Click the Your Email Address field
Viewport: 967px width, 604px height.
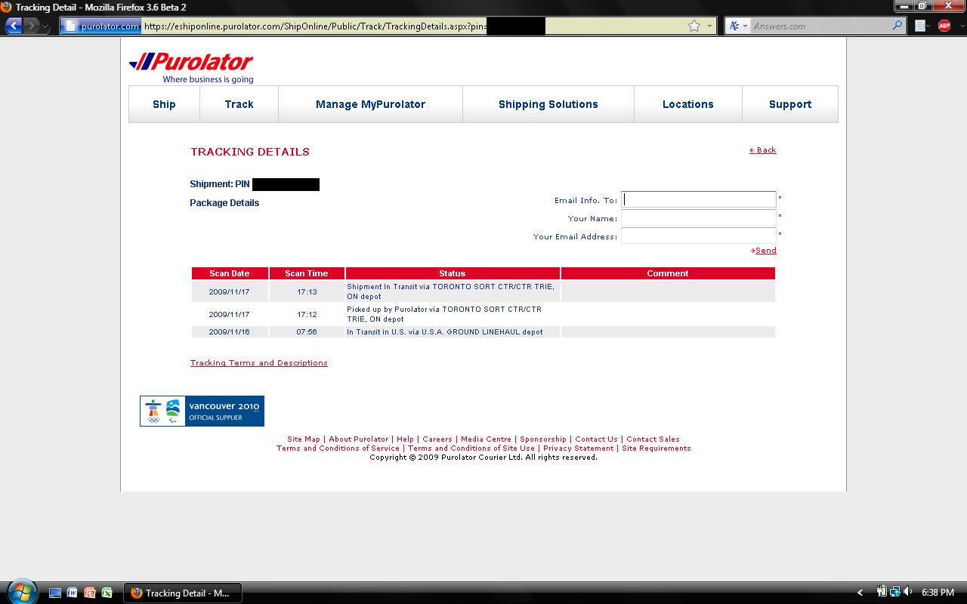click(698, 236)
